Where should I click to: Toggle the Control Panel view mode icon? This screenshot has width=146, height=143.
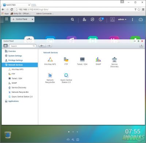[5, 46]
